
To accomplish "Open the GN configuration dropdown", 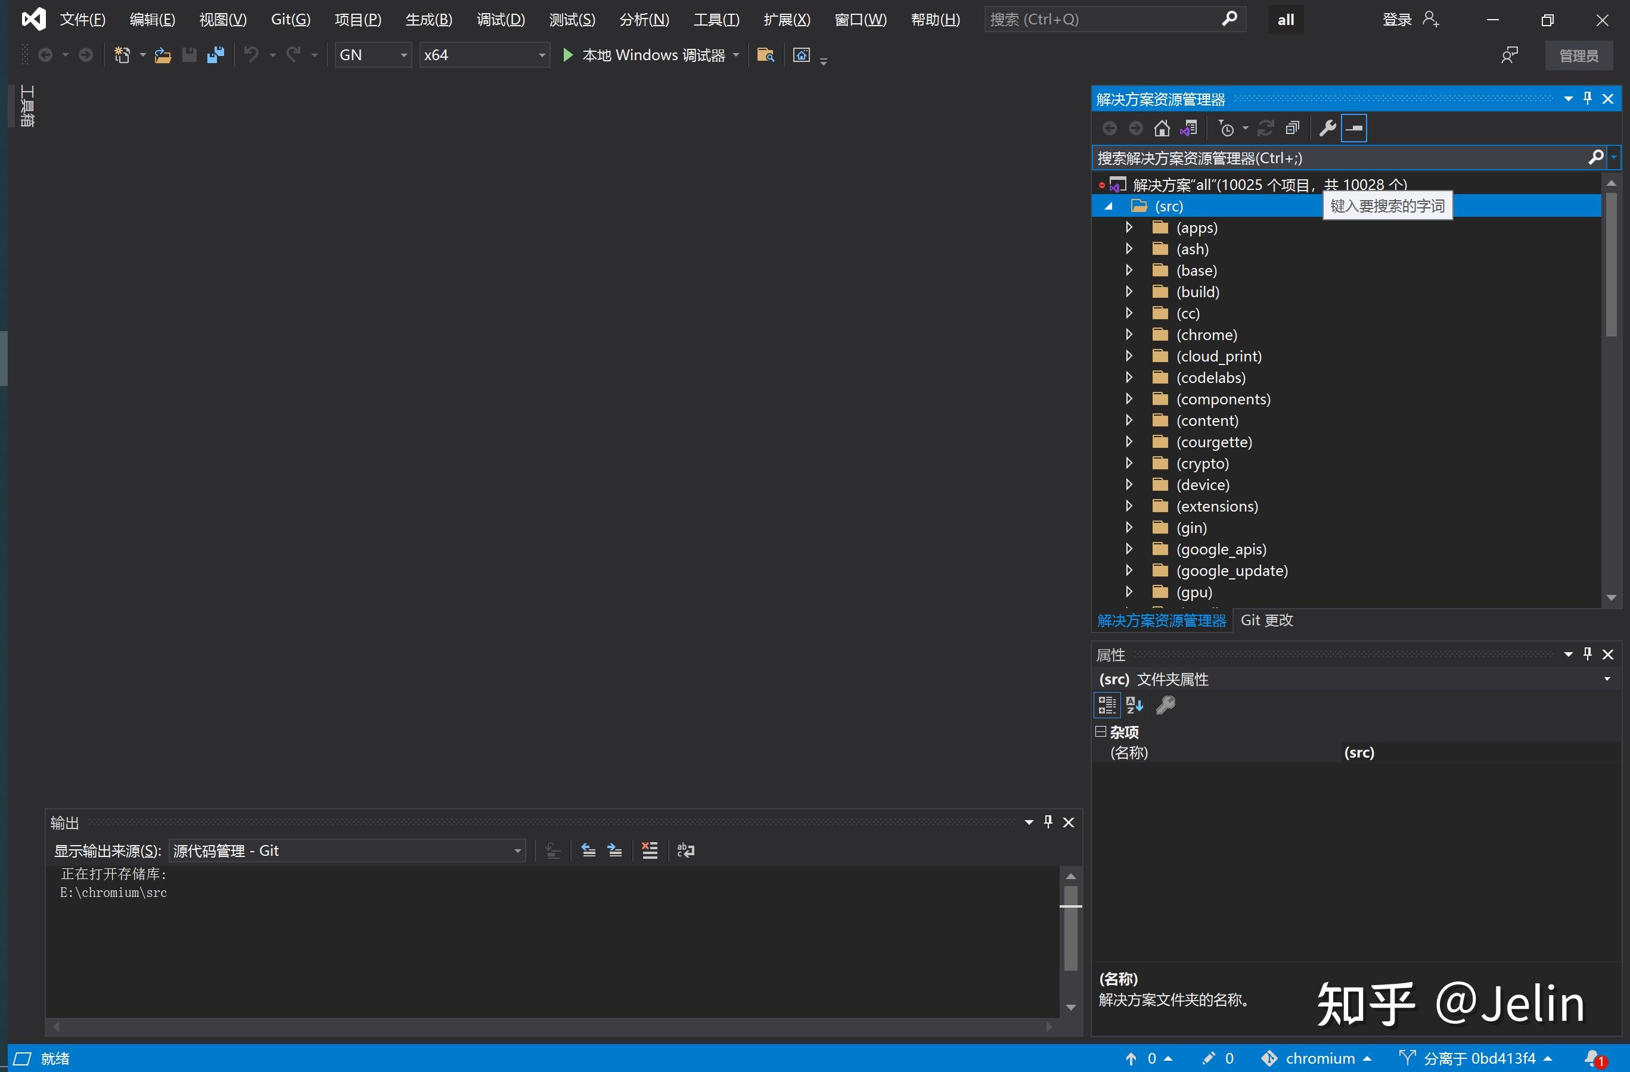I will (x=373, y=55).
